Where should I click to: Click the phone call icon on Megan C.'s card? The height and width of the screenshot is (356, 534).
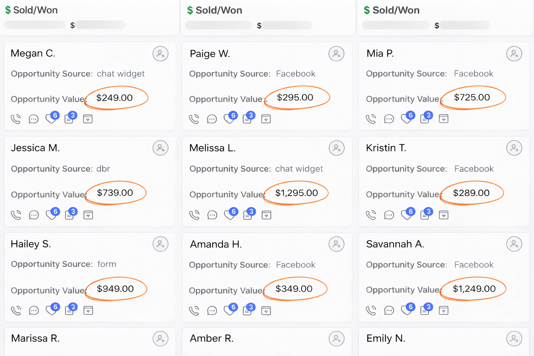coord(16,119)
